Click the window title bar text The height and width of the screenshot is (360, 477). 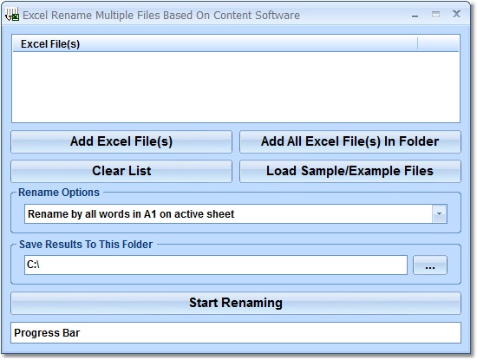click(161, 16)
